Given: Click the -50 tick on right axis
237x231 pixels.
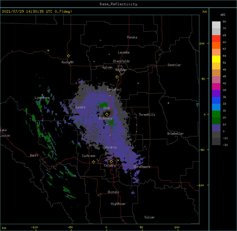Looking at the screenshot, I should [202, 150].
